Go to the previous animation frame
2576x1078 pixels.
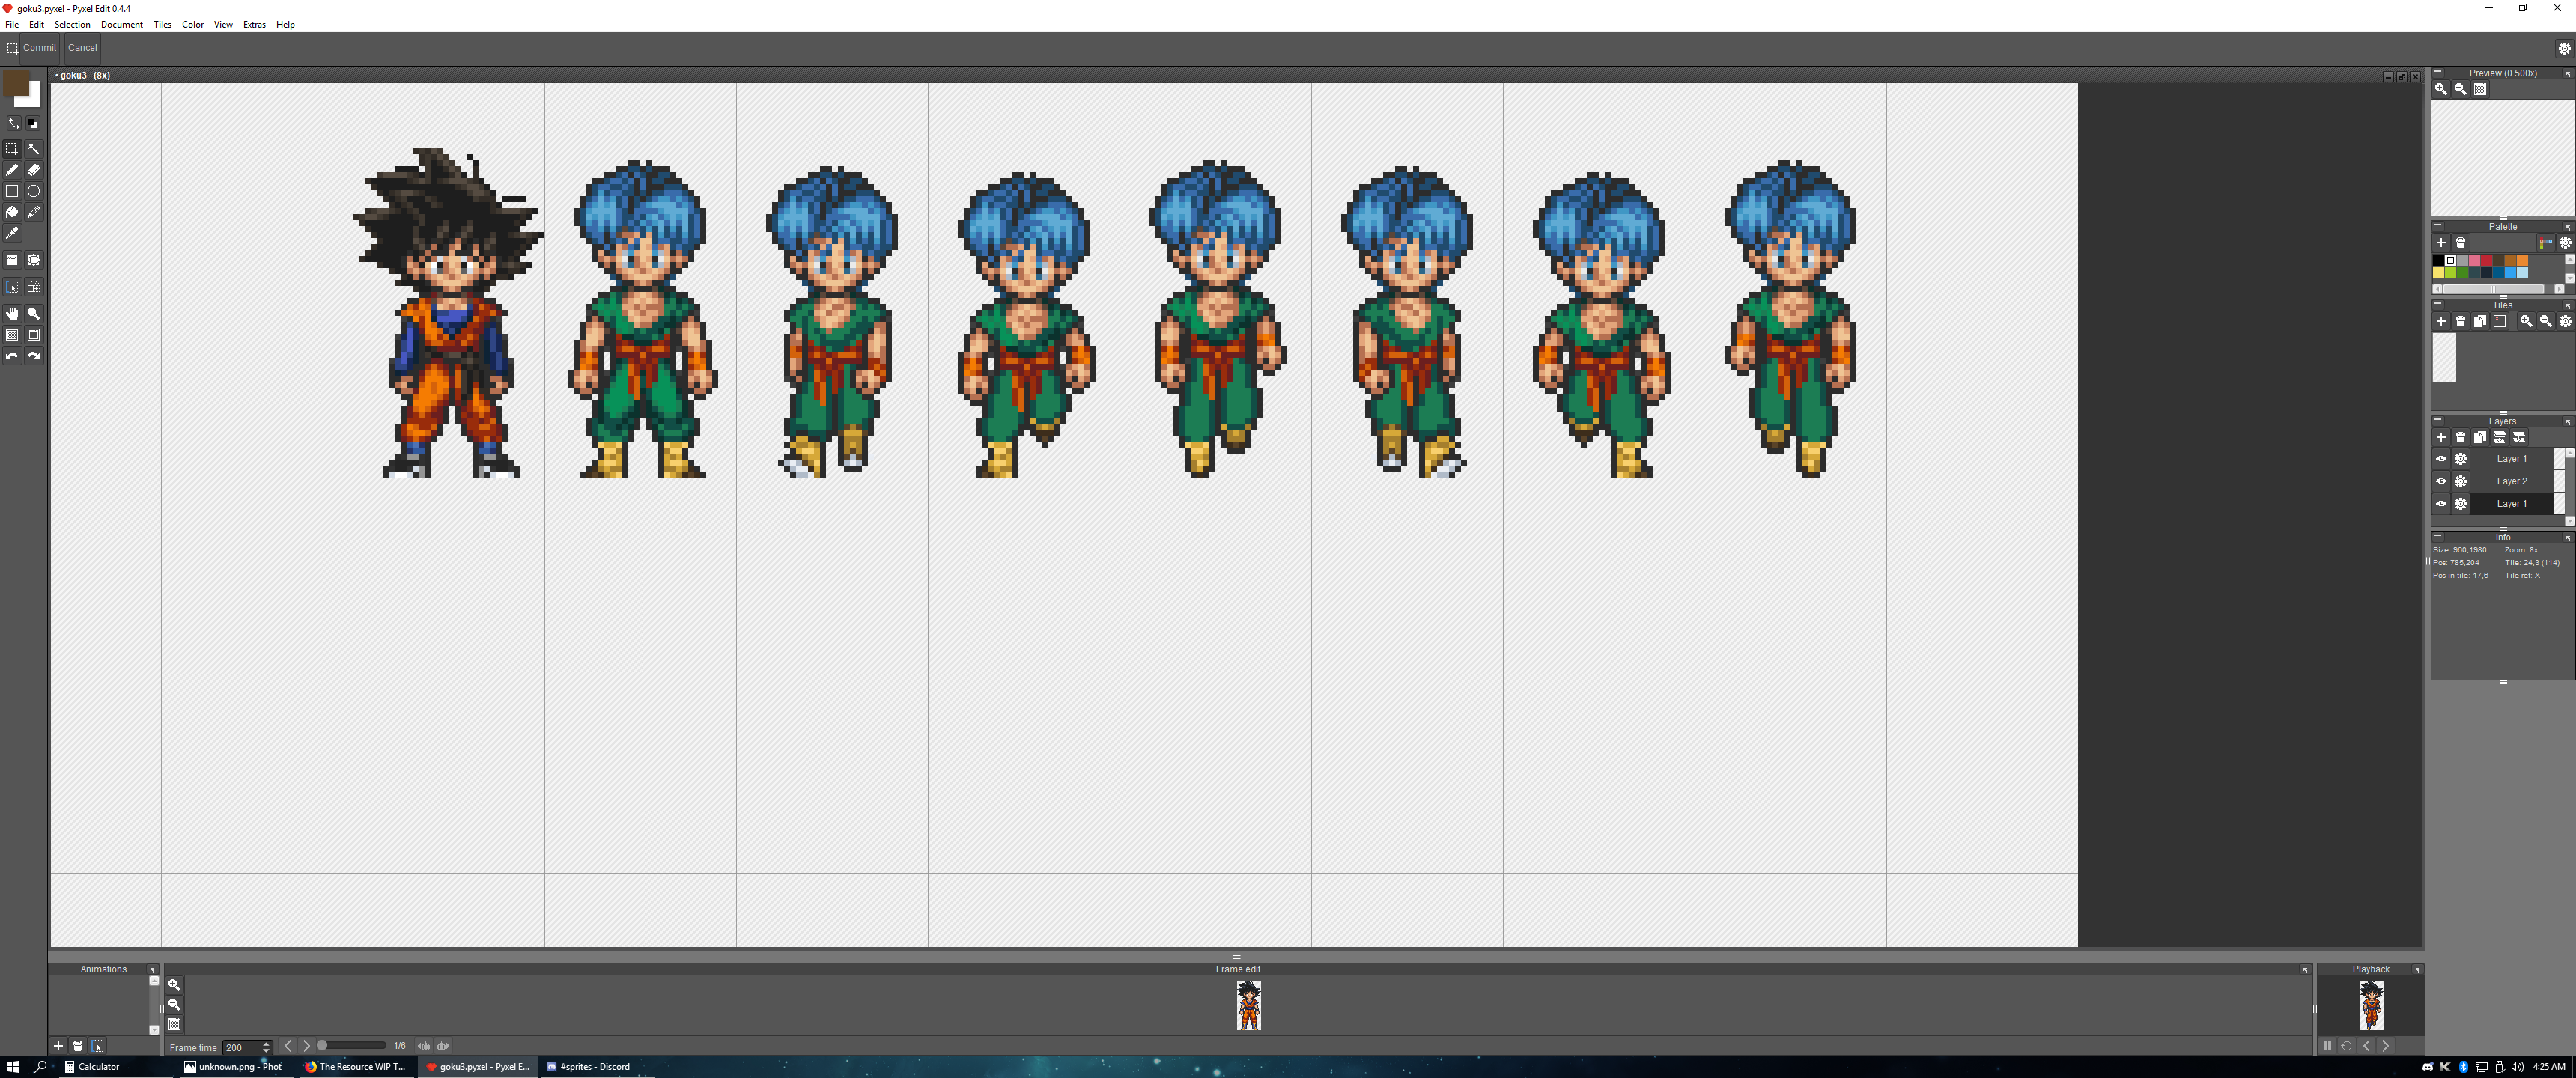(288, 1046)
